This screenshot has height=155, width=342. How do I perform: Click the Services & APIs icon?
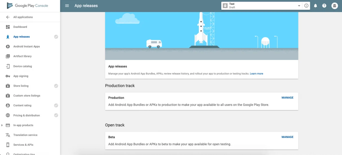pos(8,145)
